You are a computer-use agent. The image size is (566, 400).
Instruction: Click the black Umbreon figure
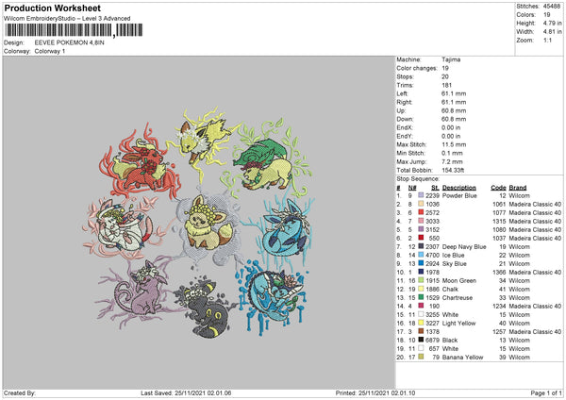point(206,308)
